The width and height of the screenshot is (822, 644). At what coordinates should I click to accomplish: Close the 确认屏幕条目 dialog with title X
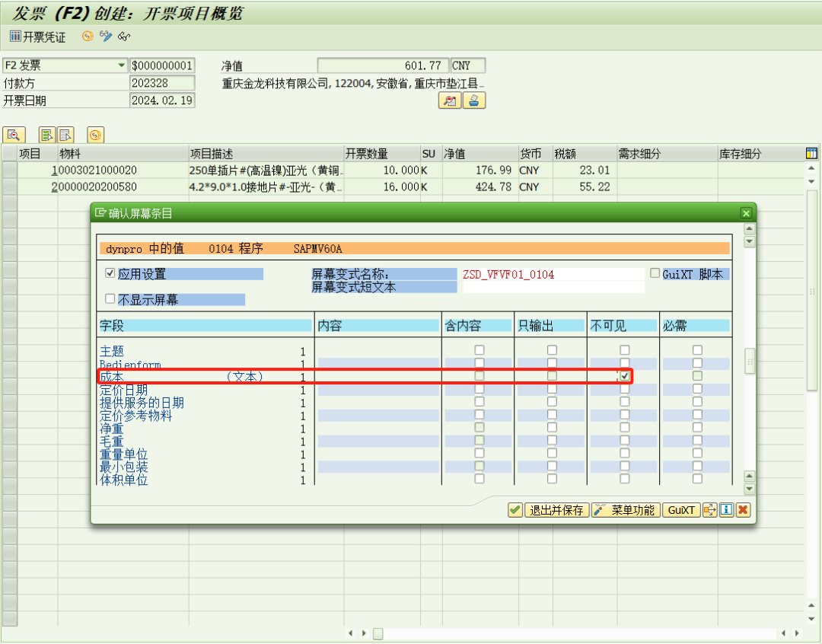[746, 213]
